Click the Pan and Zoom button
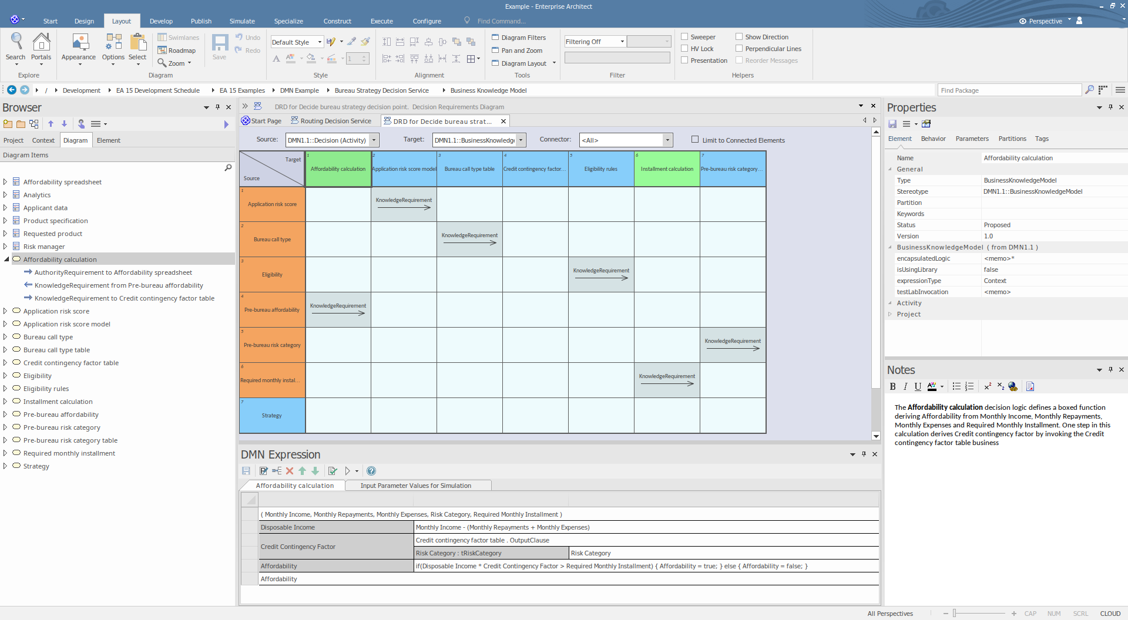 coord(517,50)
